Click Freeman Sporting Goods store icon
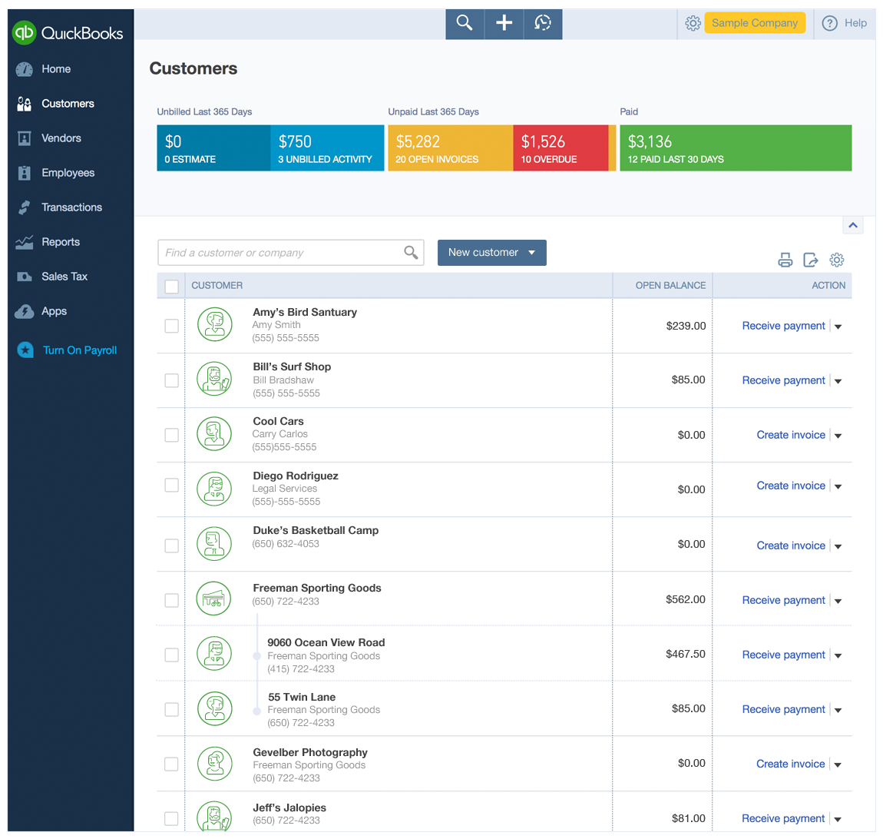The image size is (883, 839). (x=213, y=599)
